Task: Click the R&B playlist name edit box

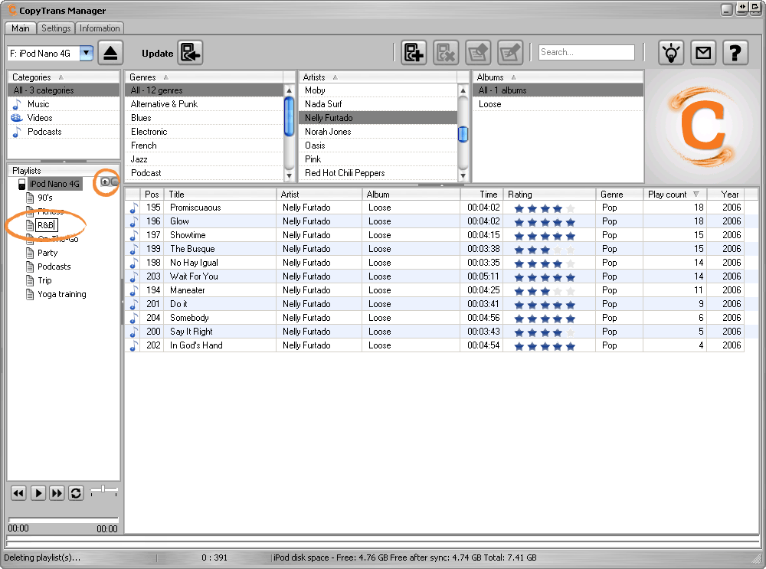Action: 47,225
